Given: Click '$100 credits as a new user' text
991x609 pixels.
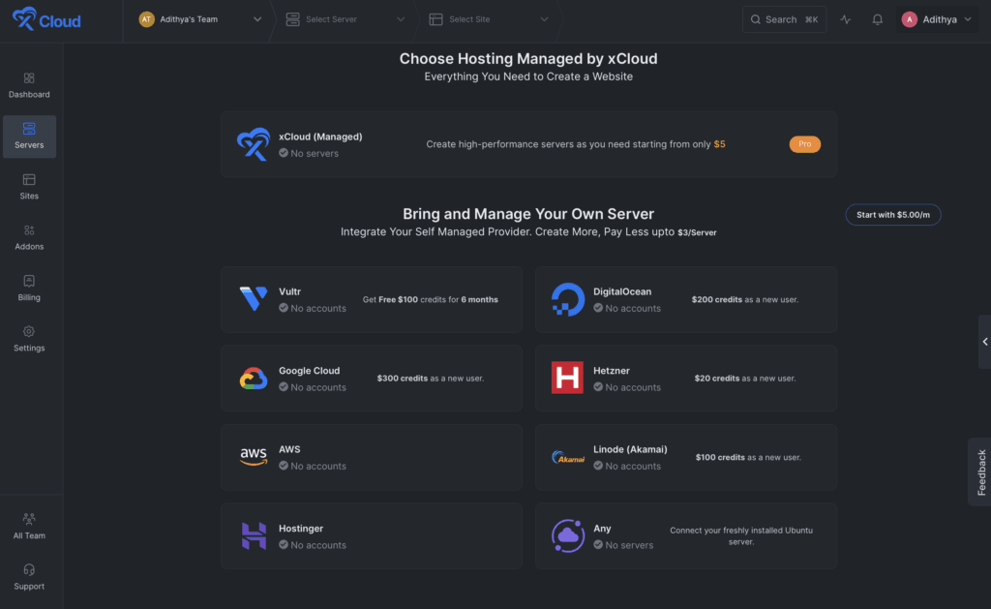Looking at the screenshot, I should (x=748, y=457).
